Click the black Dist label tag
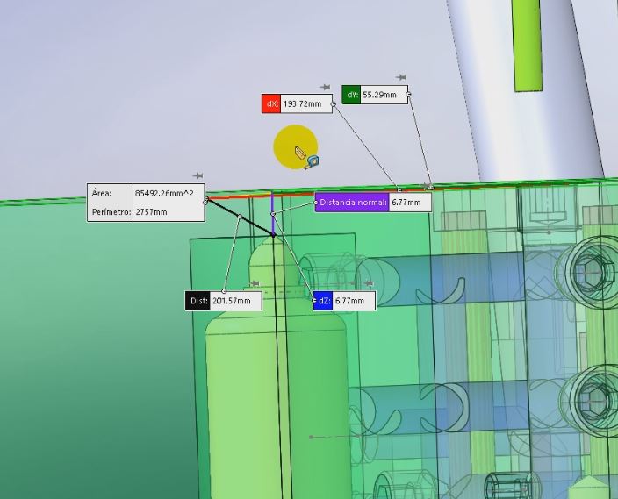 point(198,301)
